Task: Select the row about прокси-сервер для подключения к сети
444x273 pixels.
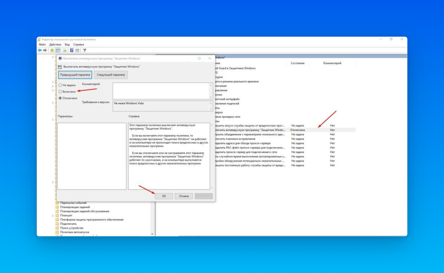Action: [285, 152]
